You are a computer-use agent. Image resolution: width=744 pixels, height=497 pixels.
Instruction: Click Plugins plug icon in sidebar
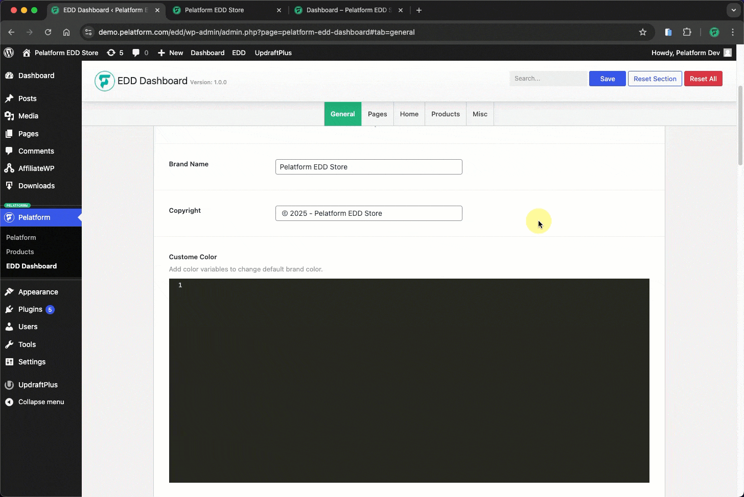pos(9,309)
